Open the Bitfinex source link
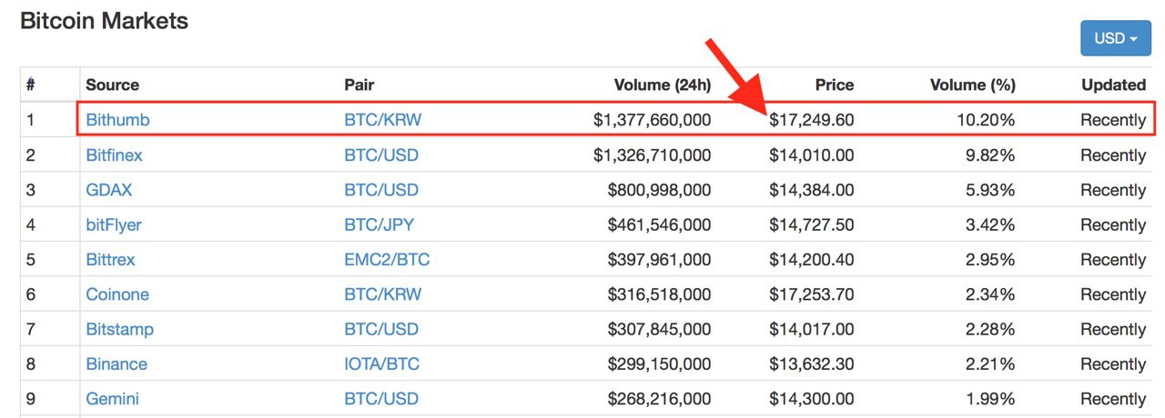 (x=114, y=155)
